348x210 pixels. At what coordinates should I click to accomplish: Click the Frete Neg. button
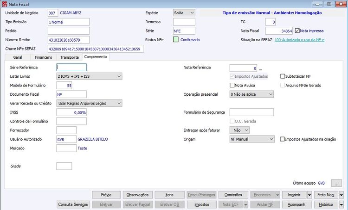[326, 195]
